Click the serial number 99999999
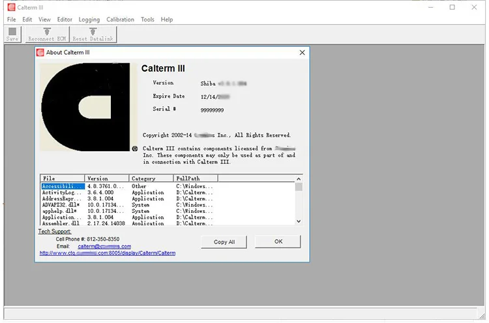489x323 pixels. [212, 110]
